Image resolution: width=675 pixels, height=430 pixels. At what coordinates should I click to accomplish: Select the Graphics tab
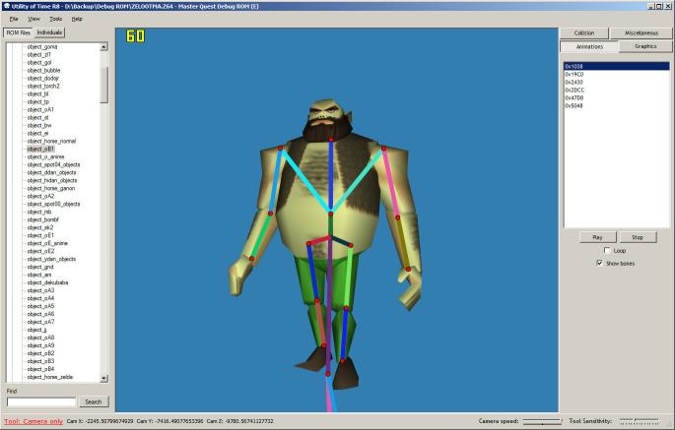(x=645, y=46)
